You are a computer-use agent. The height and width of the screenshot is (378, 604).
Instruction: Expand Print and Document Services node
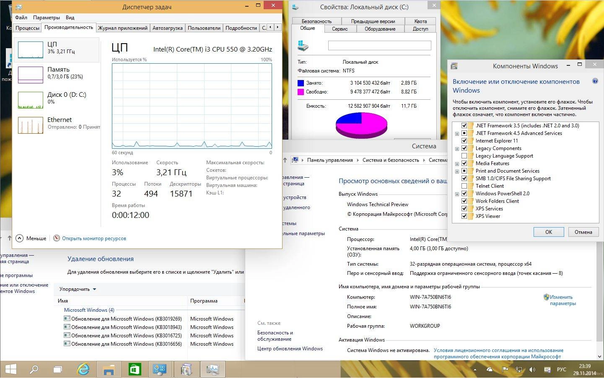pyautogui.click(x=457, y=171)
